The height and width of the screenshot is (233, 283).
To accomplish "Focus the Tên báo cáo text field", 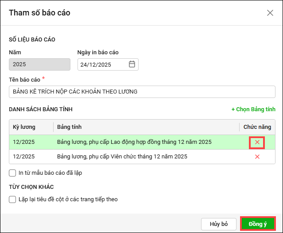I will tap(142, 92).
